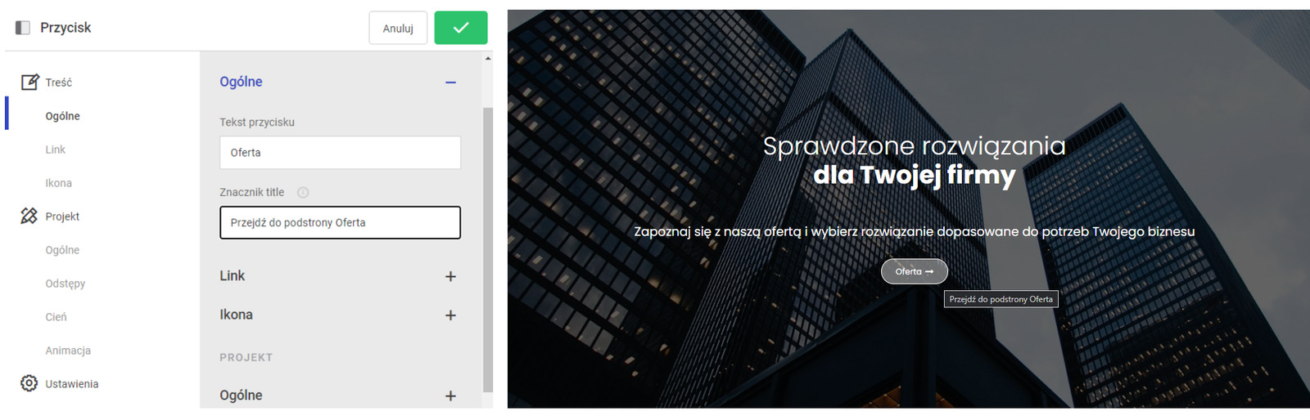The height and width of the screenshot is (420, 1310).
Task: Click the PROJEKT group label
Action: (246, 358)
